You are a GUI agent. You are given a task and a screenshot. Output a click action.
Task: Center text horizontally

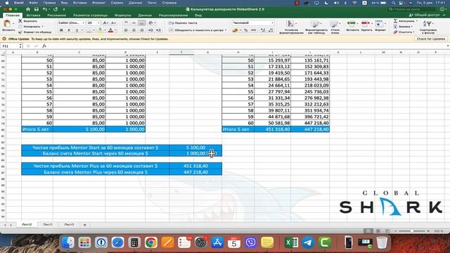point(134,30)
